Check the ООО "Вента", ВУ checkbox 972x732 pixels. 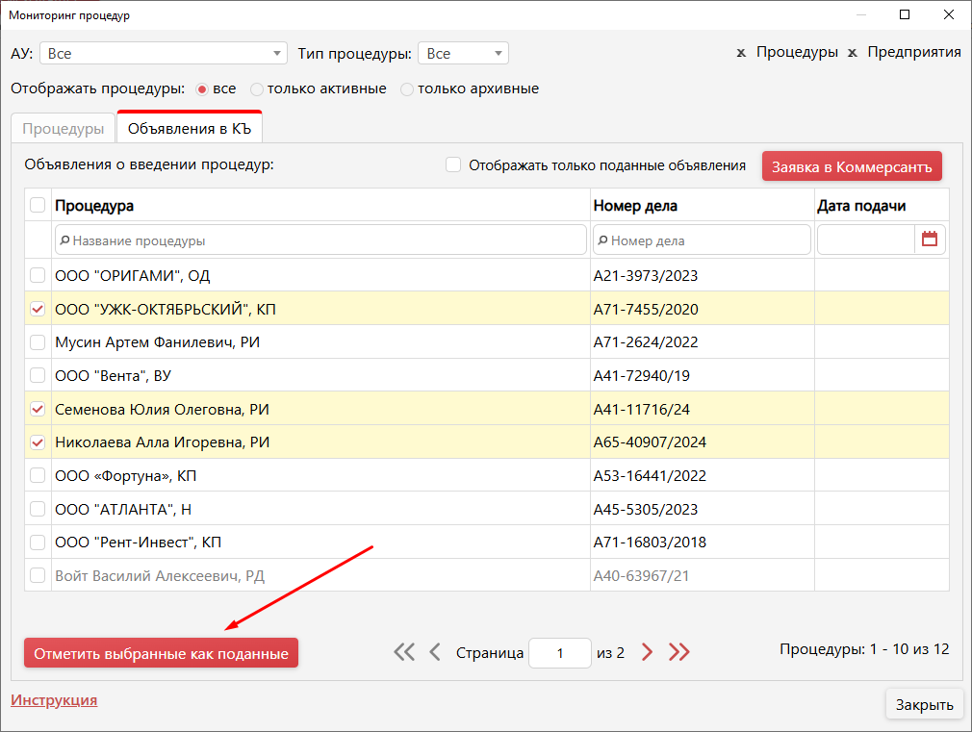(38, 375)
